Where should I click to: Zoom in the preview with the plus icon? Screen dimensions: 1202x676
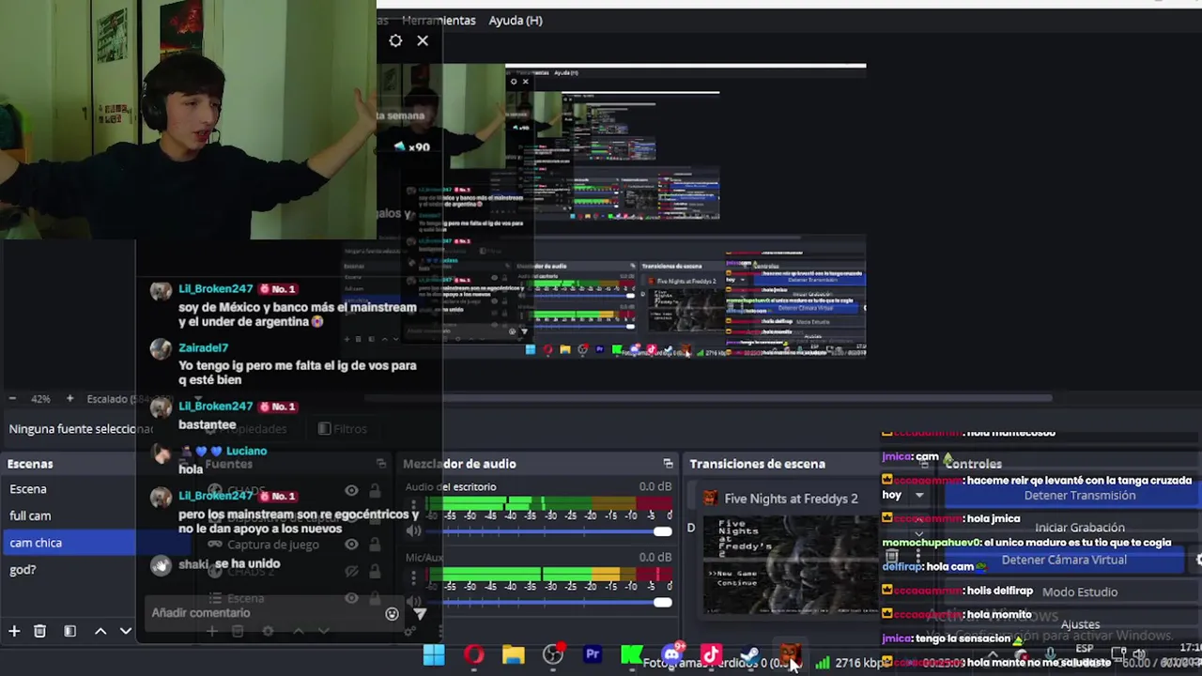click(69, 399)
